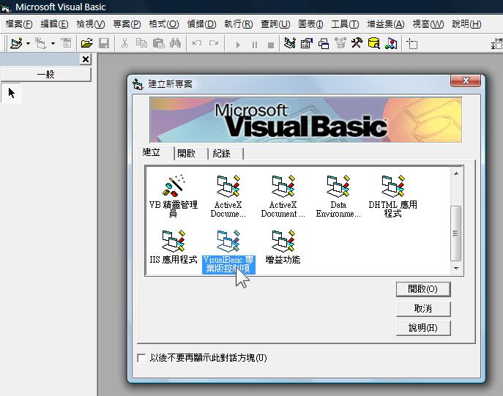This screenshot has width=503, height=396.
Task: Close the toolbox panel with its X button
Action: coord(86,59)
